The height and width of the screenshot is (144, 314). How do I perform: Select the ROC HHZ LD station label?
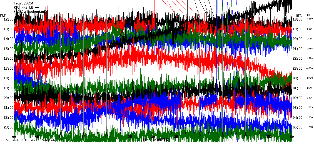(x=26, y=7)
